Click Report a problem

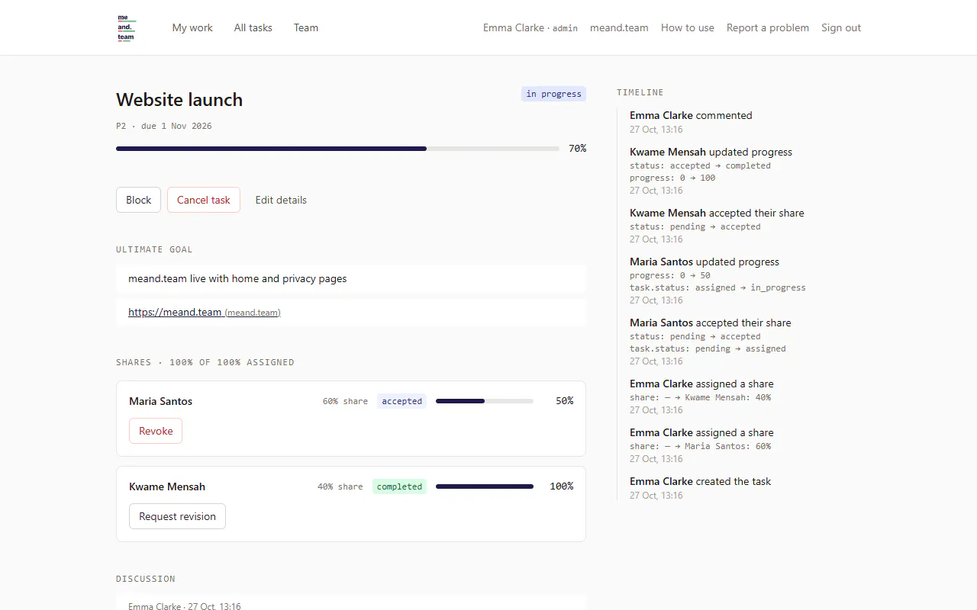[768, 27]
